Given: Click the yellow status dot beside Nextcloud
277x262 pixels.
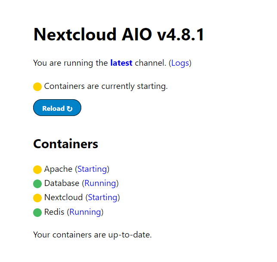Looking at the screenshot, I should (x=37, y=198).
